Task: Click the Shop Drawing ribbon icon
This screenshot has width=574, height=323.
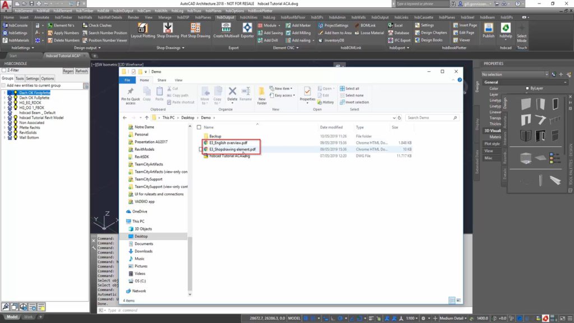Action: click(168, 30)
